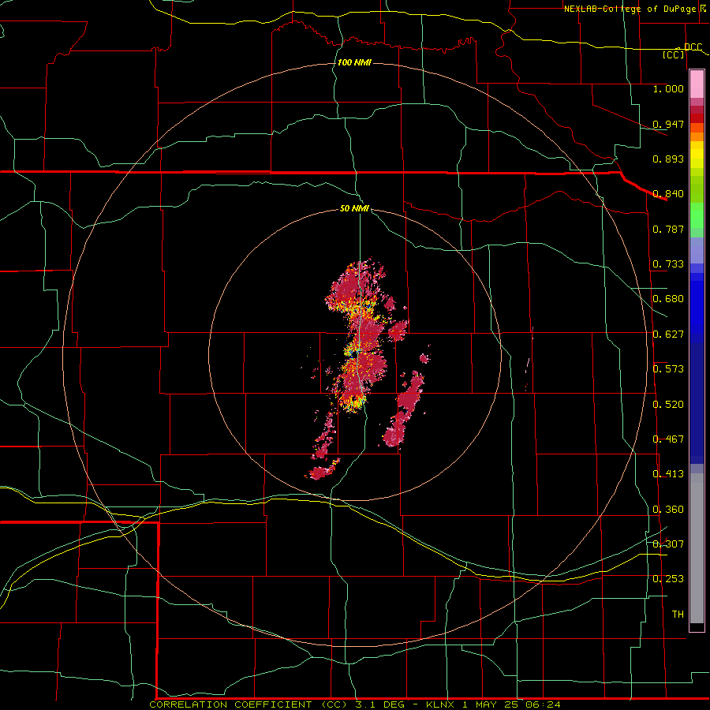This screenshot has height=710, width=710.
Task: Click the 0.573 color scale value
Action: [x=668, y=369]
